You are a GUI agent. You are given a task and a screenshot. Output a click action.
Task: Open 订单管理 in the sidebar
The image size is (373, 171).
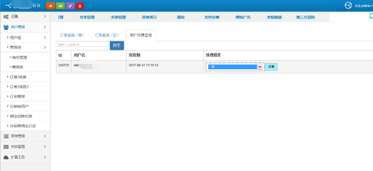(x=18, y=97)
